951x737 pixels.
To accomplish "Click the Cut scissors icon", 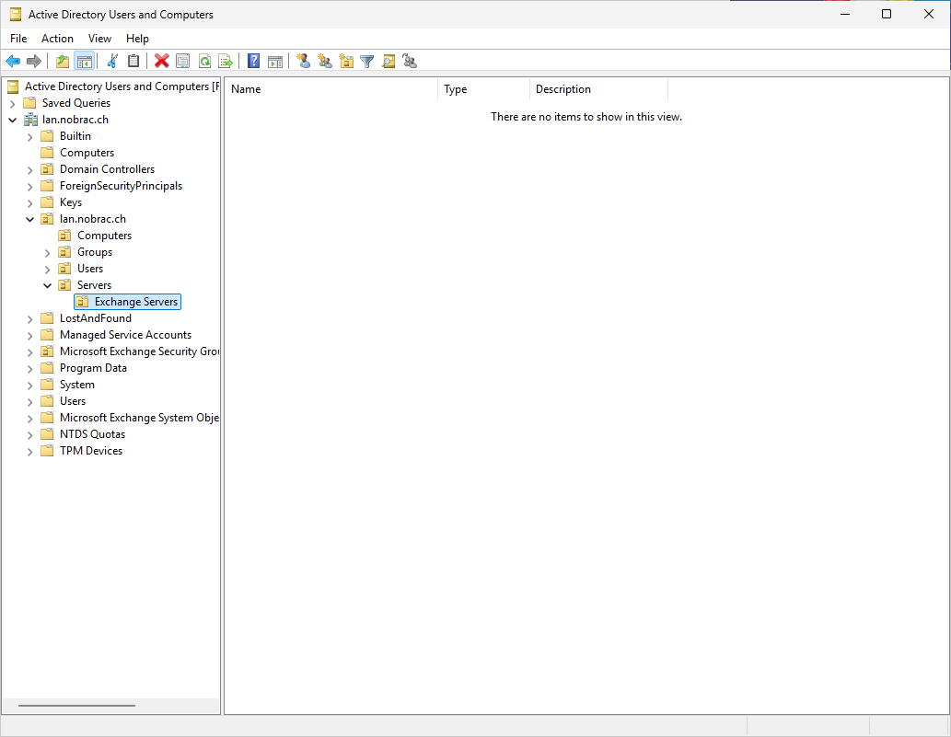I will click(112, 62).
